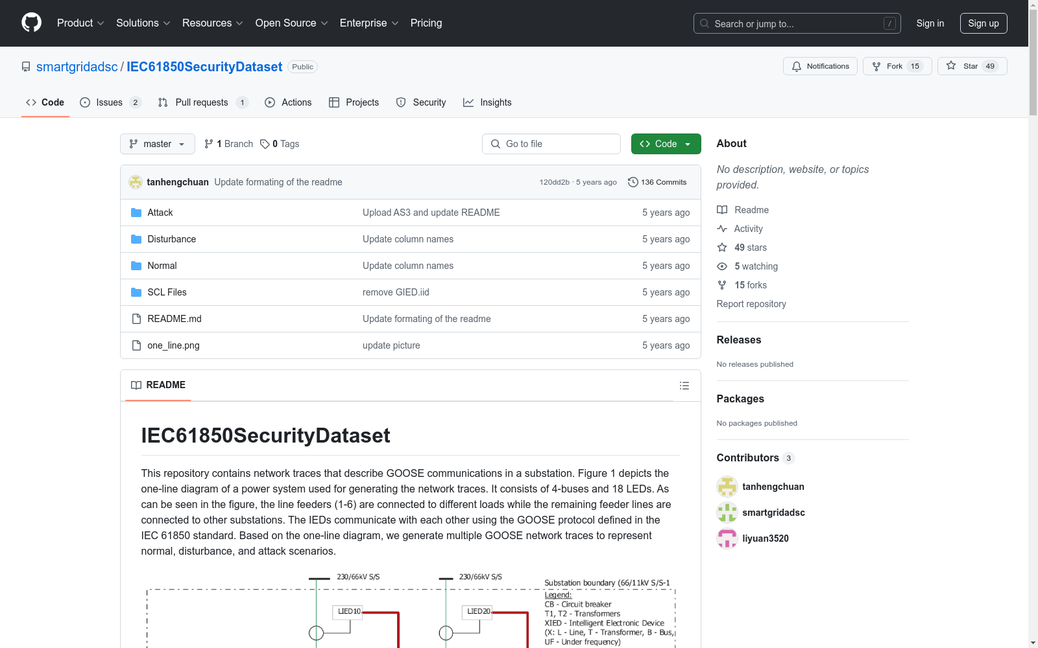Click the Go to file search box
The height and width of the screenshot is (648, 1038).
point(551,144)
